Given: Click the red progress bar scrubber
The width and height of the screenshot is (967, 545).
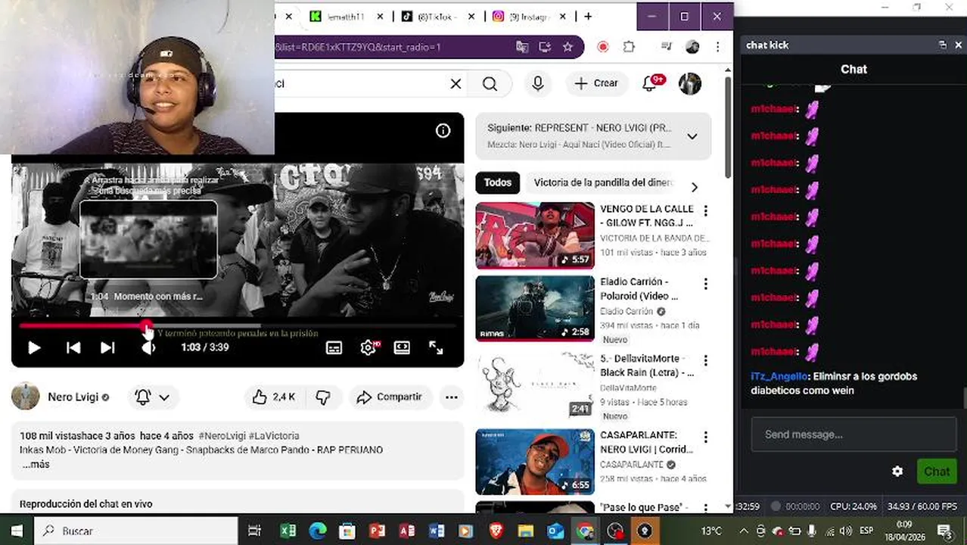Looking at the screenshot, I should coord(145,326).
